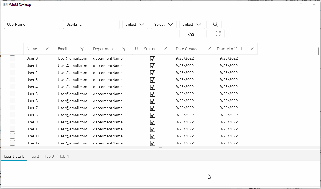Click the horizontal splitter grip above the tabs

[x=160, y=148]
